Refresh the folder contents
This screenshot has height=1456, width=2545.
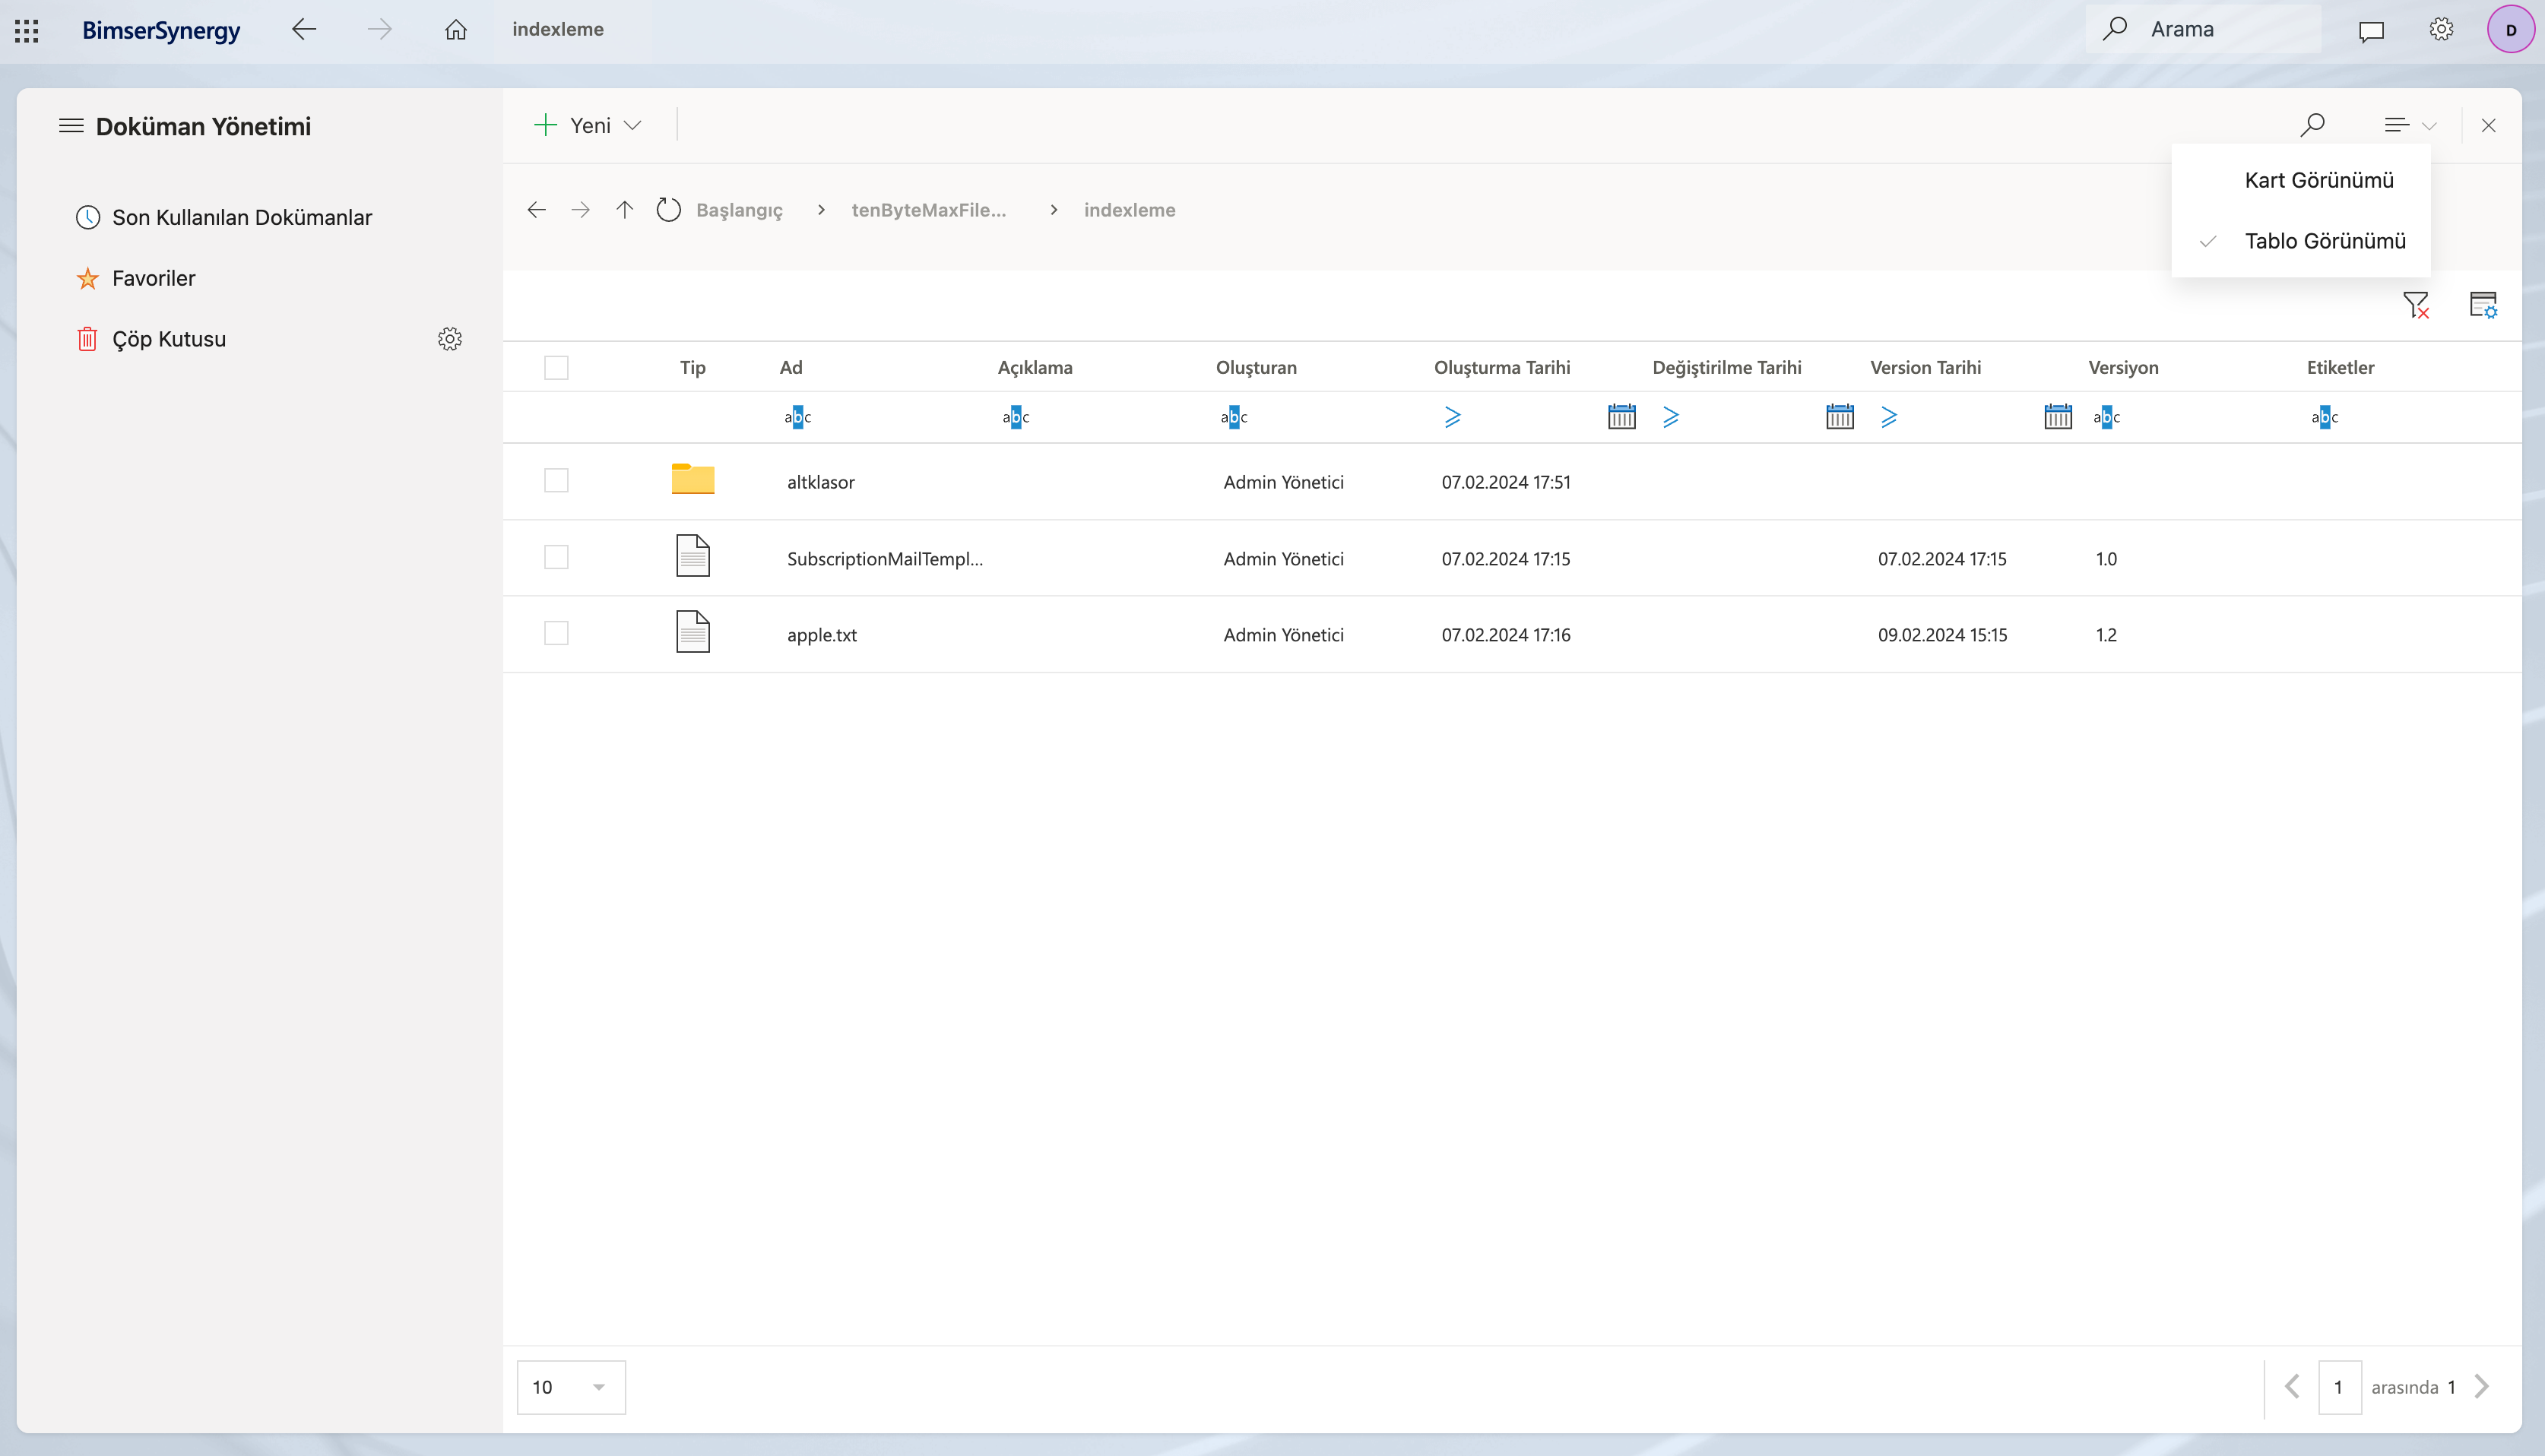pyautogui.click(x=668, y=210)
